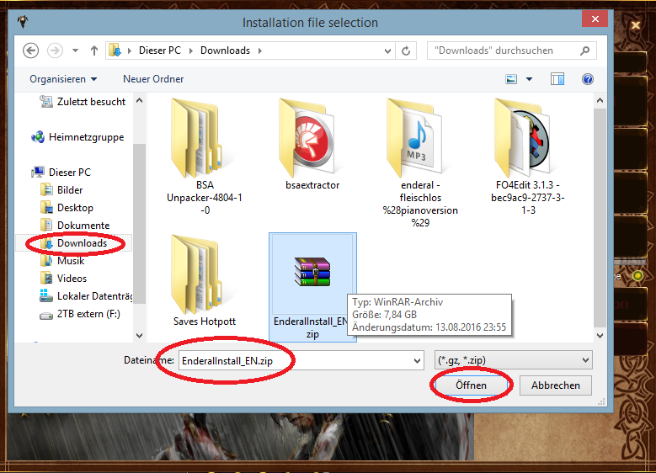Click the help question mark icon
The height and width of the screenshot is (473, 656).
587,79
